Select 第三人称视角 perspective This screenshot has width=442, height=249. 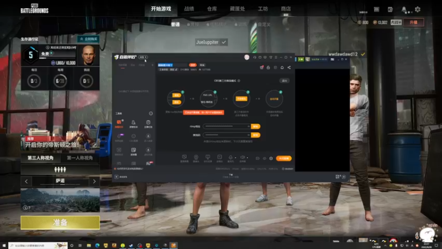coord(40,158)
